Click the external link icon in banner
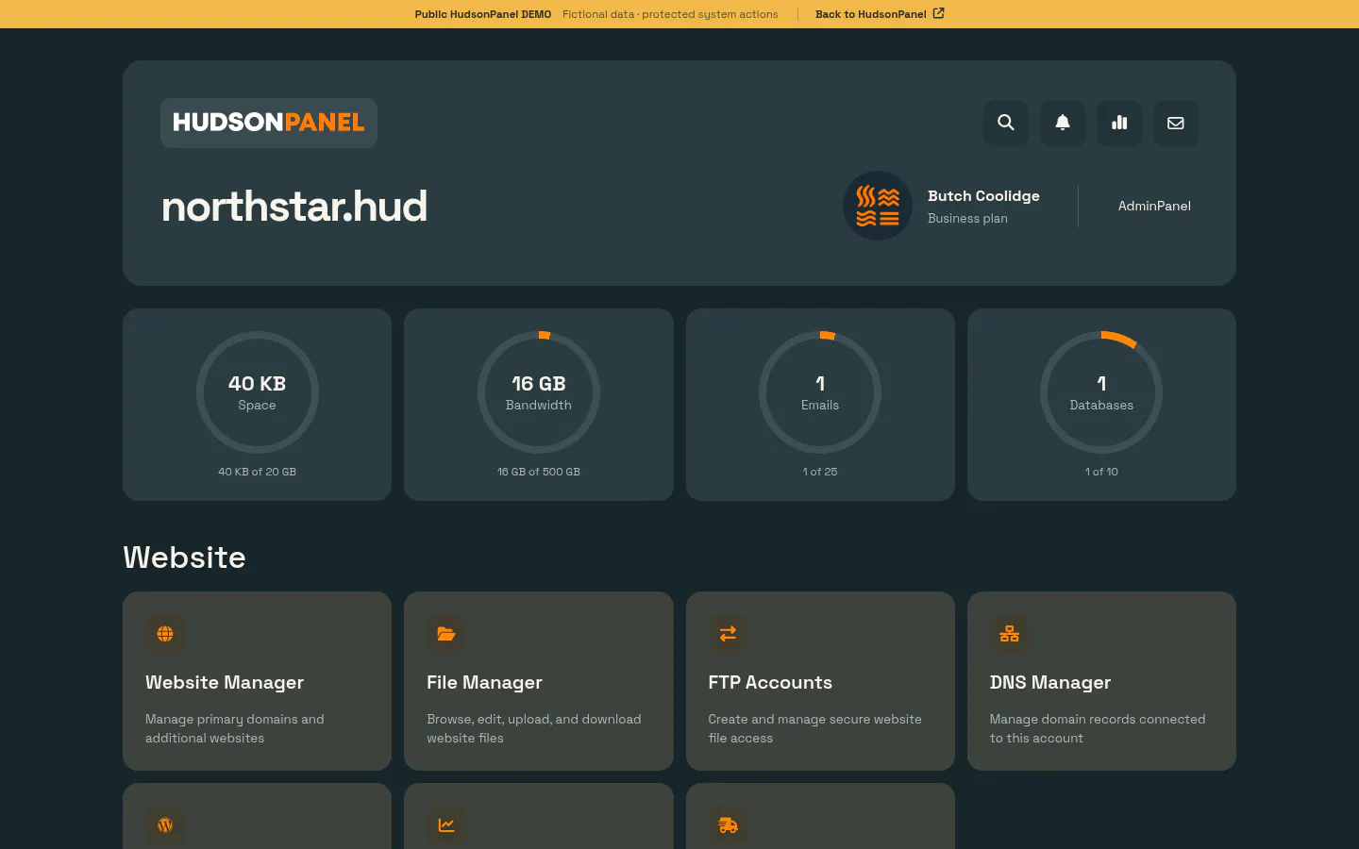1359x849 pixels. [x=938, y=13]
